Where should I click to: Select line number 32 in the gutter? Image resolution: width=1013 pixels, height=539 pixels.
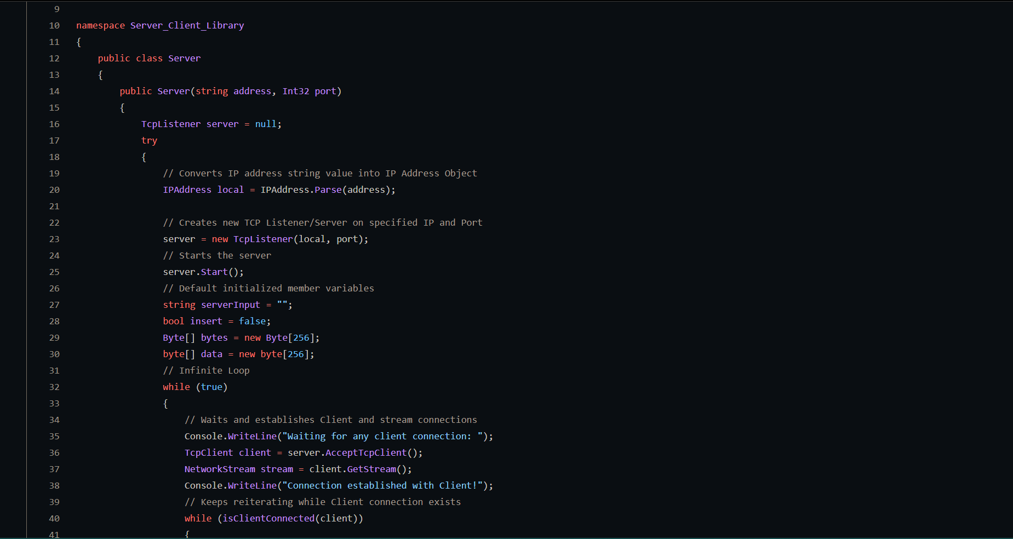pyautogui.click(x=54, y=387)
